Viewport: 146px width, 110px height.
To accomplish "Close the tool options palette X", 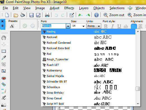I will point(2,21).
